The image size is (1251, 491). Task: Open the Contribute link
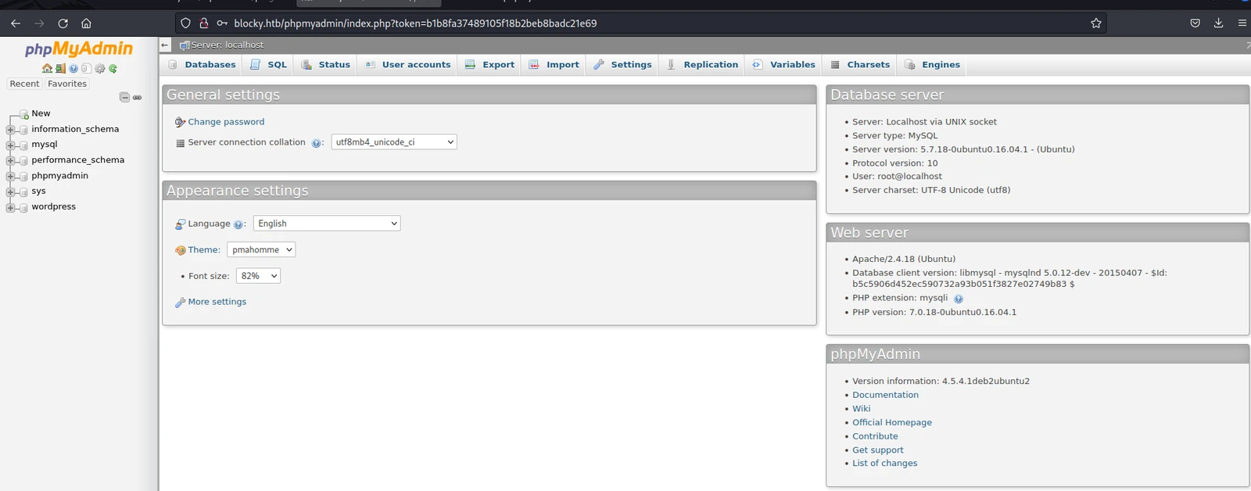tap(875, 436)
